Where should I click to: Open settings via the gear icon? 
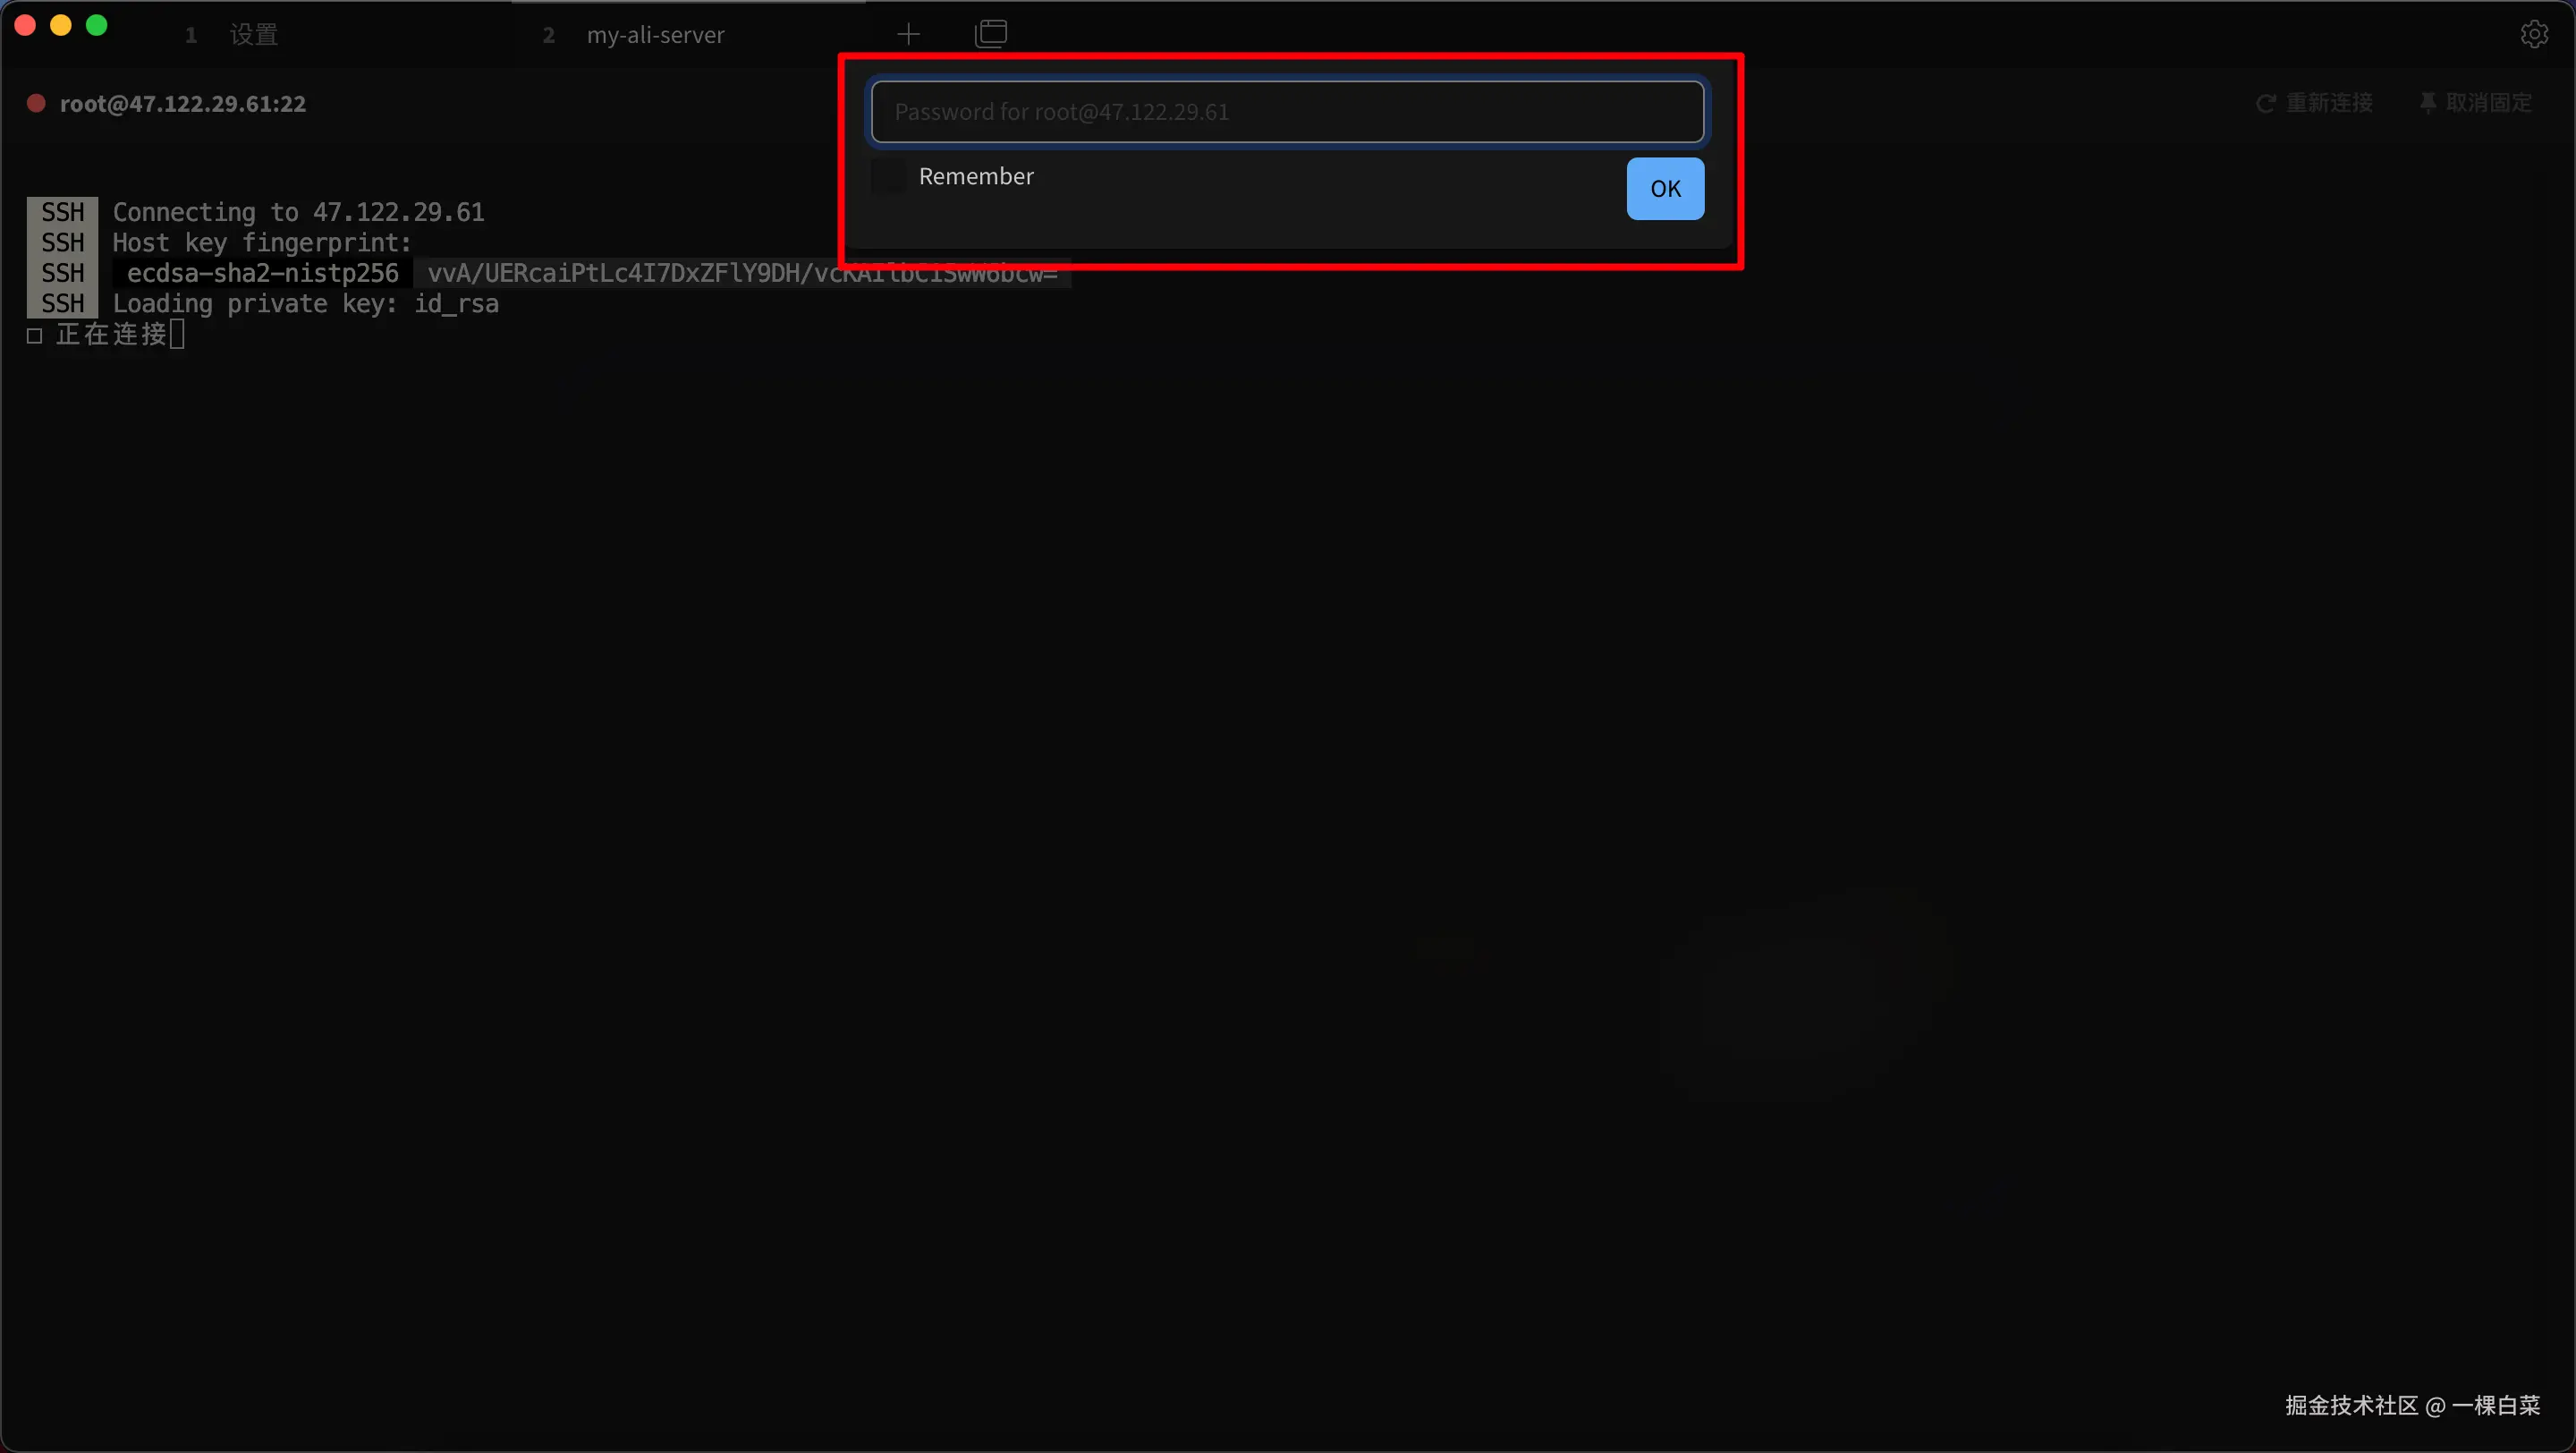click(x=2533, y=34)
